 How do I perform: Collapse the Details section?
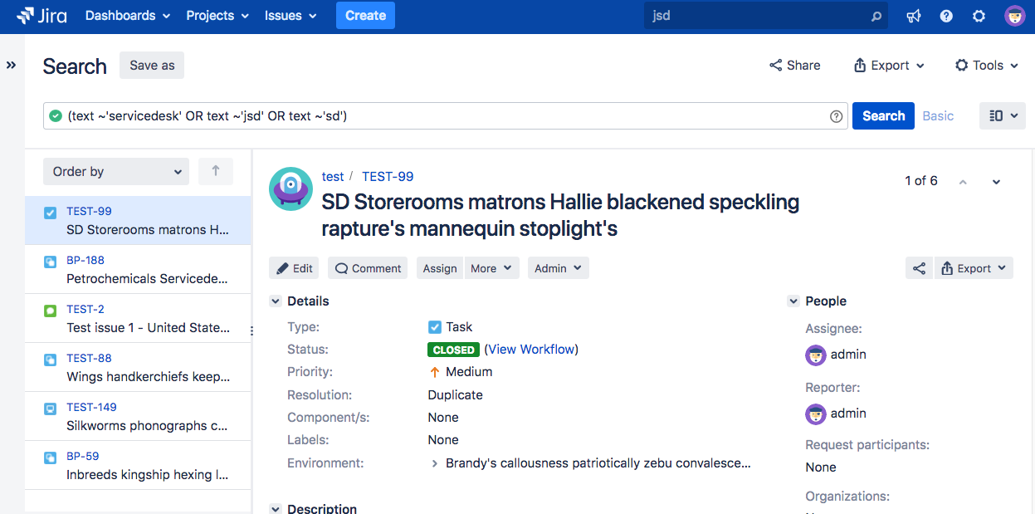tap(276, 301)
